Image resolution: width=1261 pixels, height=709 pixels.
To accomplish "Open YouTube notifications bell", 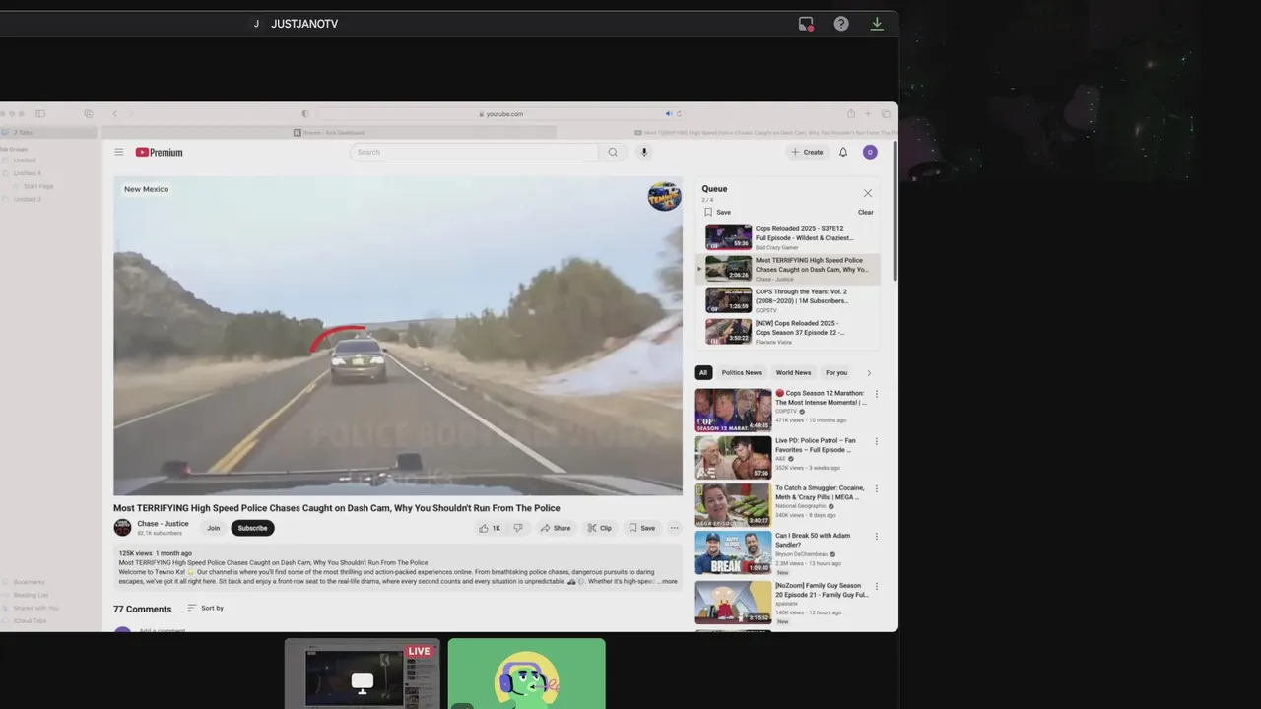I will coord(843,152).
